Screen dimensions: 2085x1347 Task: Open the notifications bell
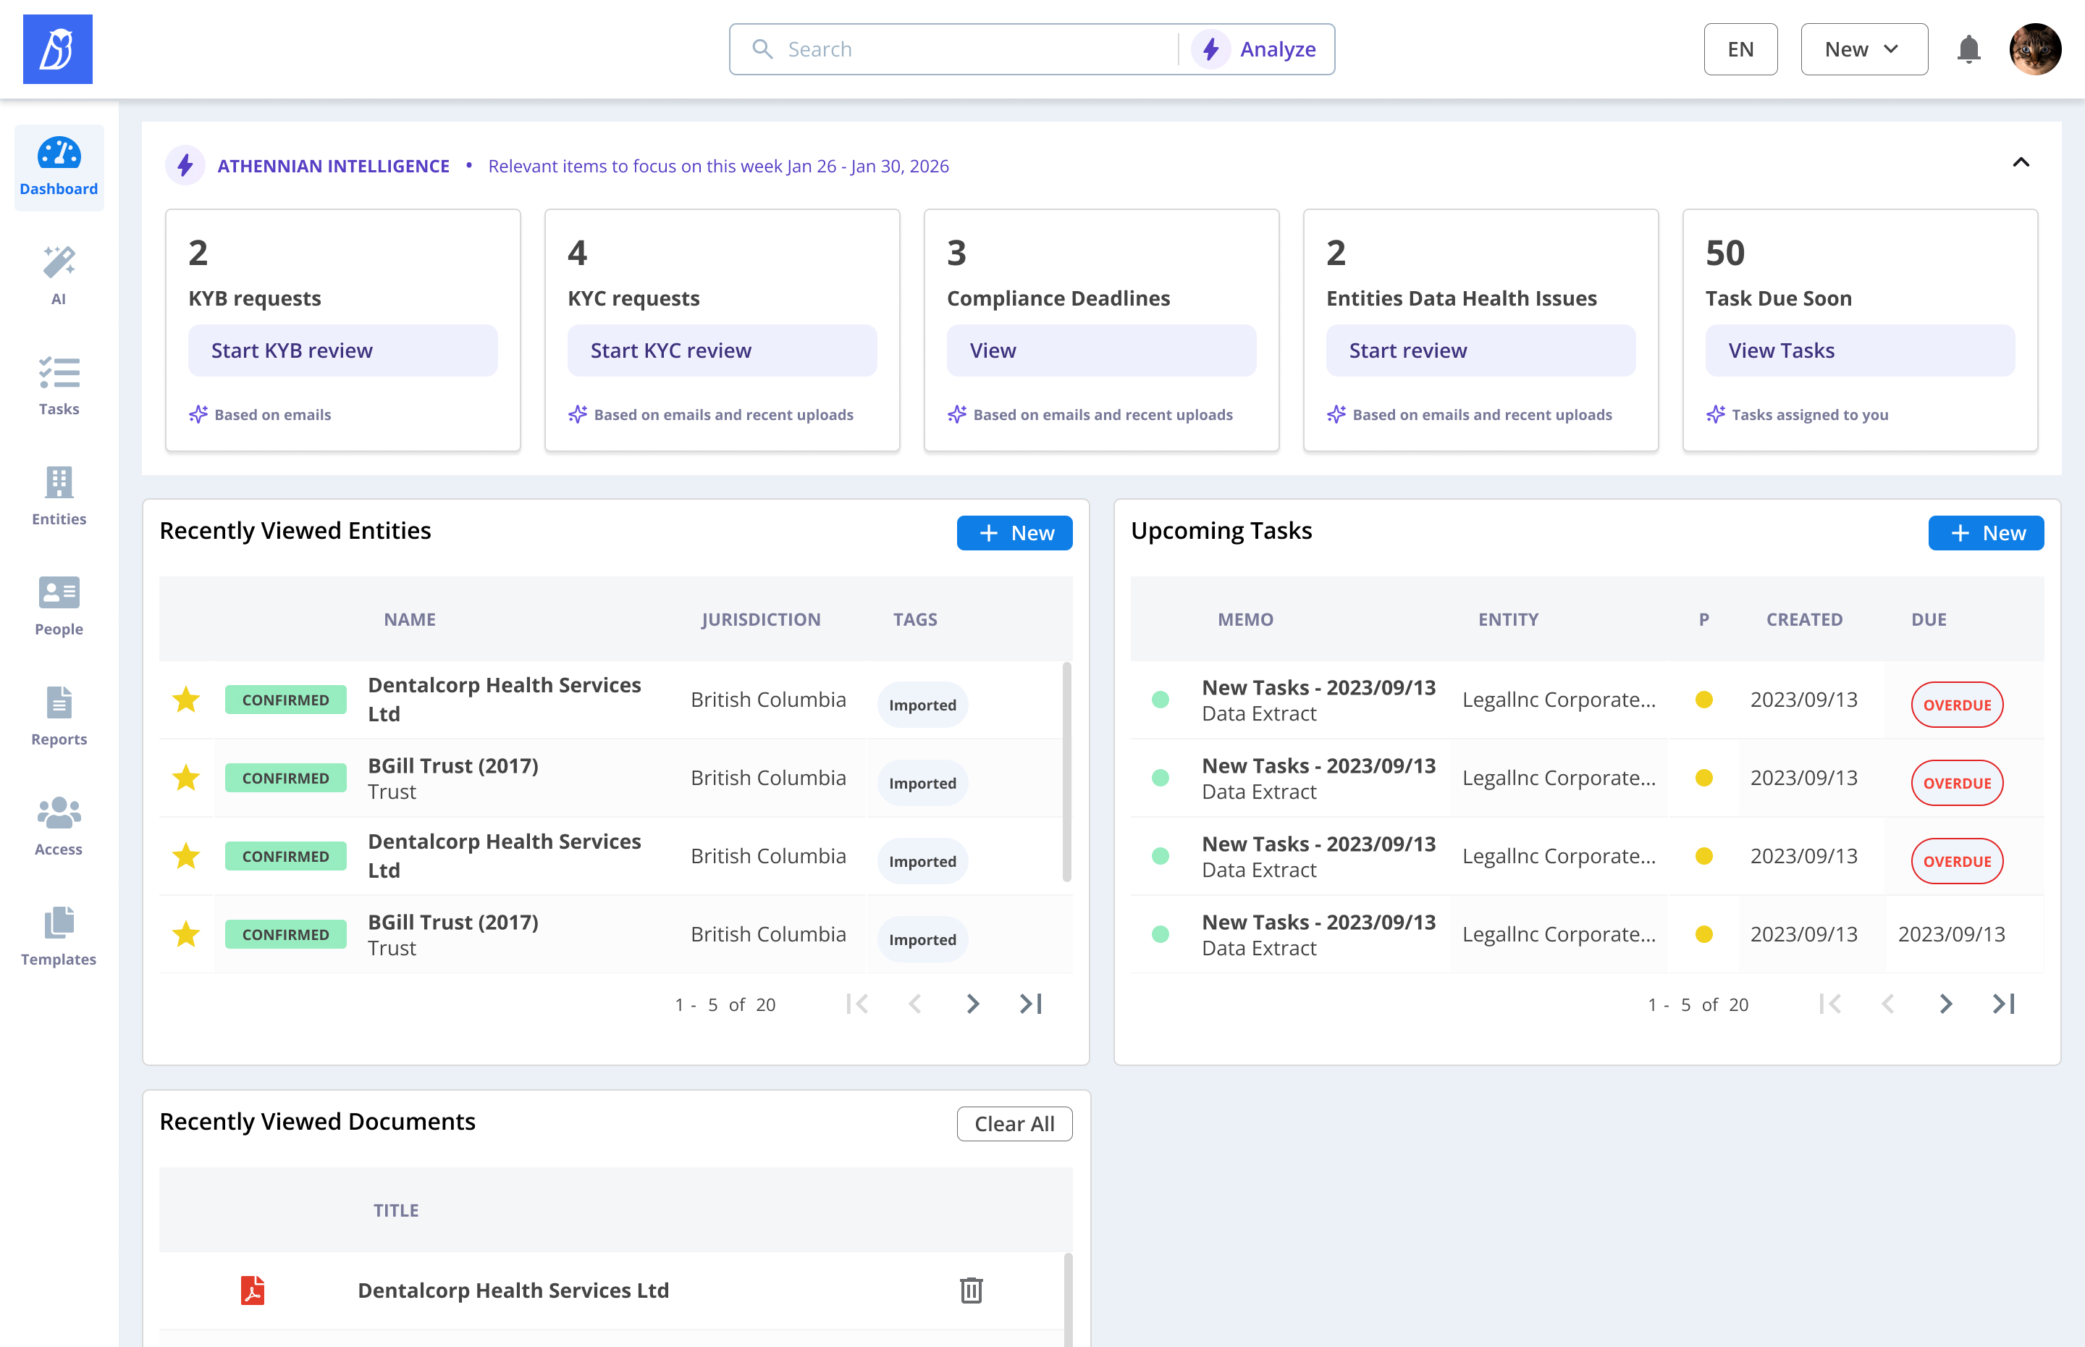point(1968,49)
